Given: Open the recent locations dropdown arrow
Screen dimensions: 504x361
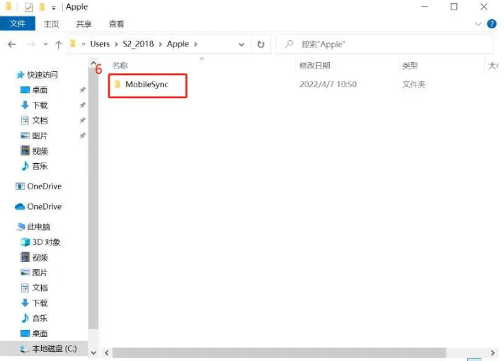Looking at the screenshot, I should 45,45.
